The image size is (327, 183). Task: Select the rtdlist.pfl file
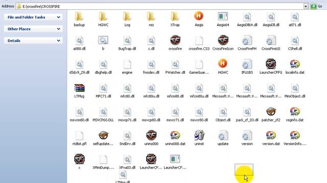tap(79, 136)
